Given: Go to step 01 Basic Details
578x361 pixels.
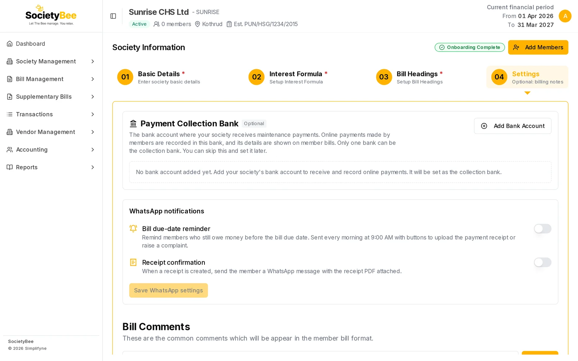Looking at the screenshot, I should tap(159, 77).
